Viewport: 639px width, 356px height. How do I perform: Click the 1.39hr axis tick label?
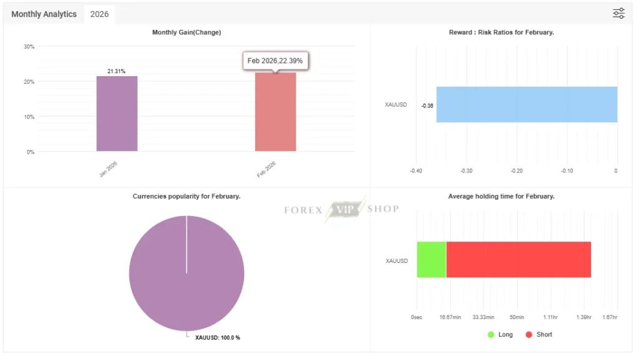coord(584,317)
